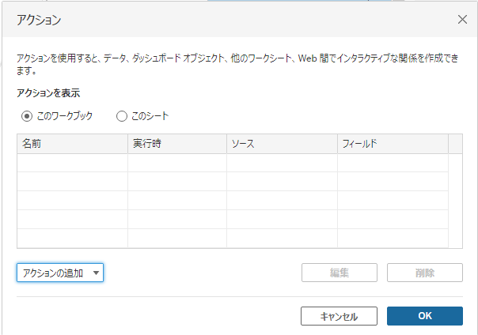
Task: Click the fourth row's フィールド cell
Action: [393, 220]
